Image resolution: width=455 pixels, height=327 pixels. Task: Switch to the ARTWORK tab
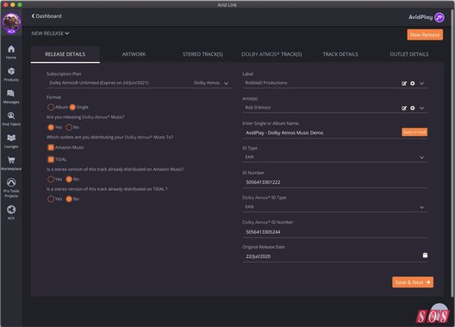pyautogui.click(x=134, y=54)
